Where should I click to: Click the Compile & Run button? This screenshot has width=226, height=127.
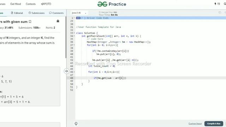tap(214, 123)
